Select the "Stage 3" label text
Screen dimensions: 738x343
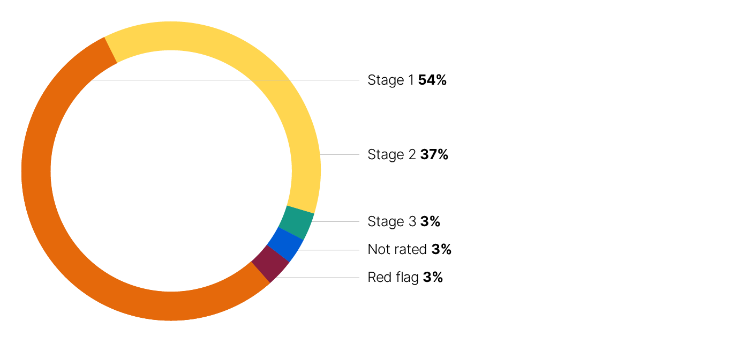391,222
